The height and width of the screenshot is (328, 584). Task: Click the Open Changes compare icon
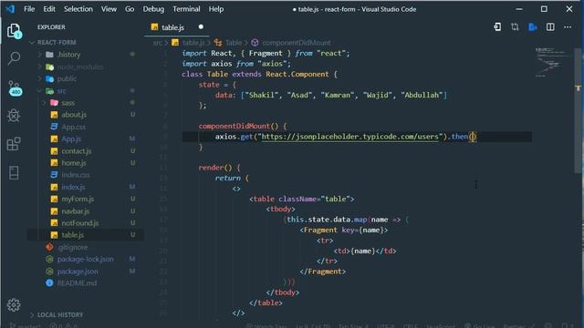click(515, 26)
